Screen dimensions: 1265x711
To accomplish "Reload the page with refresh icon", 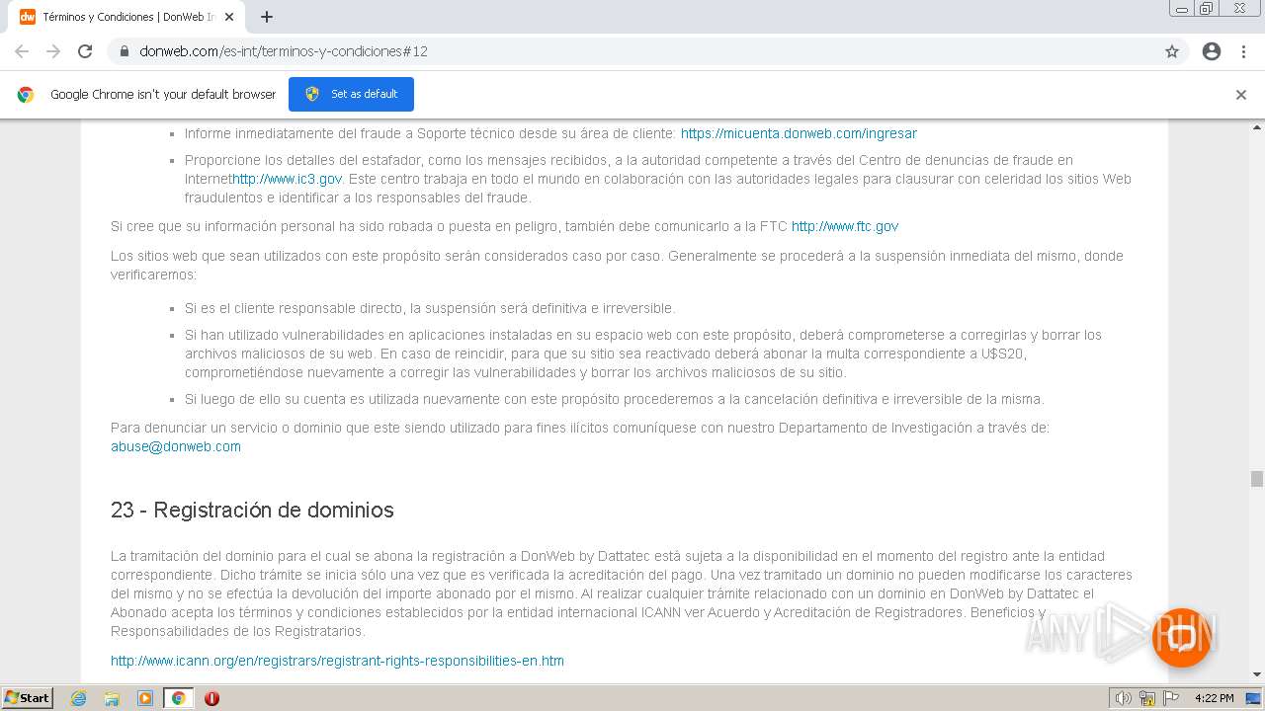I will (85, 51).
